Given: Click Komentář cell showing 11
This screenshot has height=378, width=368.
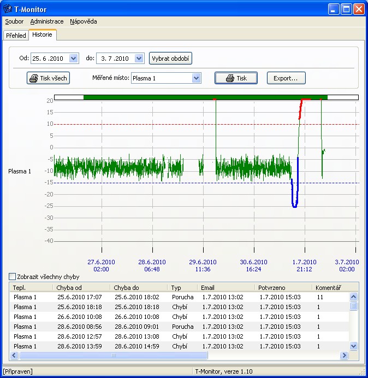Looking at the screenshot, I should [320, 297].
